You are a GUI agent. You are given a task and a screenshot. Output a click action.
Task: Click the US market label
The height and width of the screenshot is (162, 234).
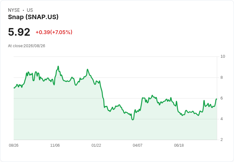pos(30,10)
